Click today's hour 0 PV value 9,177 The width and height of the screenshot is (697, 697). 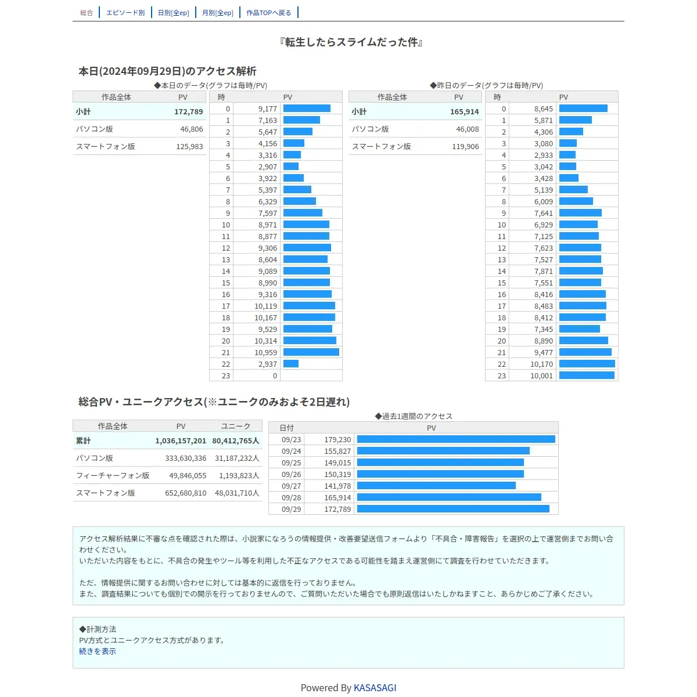tap(268, 109)
